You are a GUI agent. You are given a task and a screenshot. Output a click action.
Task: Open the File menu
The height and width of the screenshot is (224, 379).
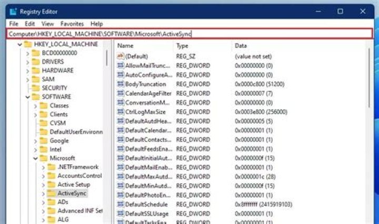[14, 24]
